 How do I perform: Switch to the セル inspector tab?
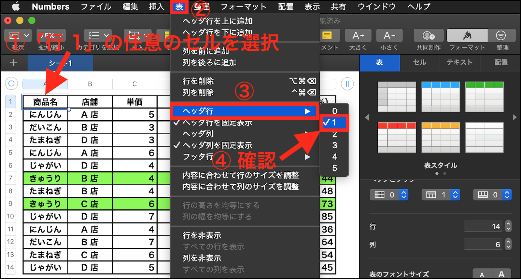(x=420, y=62)
